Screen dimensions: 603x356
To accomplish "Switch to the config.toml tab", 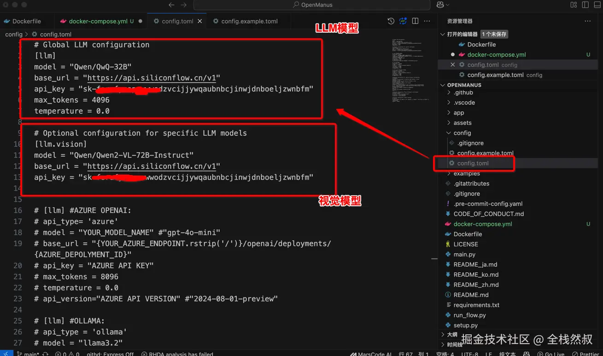I will pyautogui.click(x=177, y=21).
